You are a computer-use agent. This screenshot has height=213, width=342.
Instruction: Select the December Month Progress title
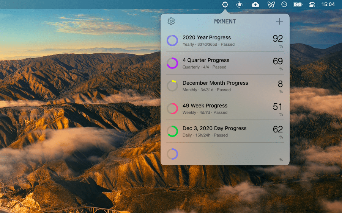pos(215,83)
